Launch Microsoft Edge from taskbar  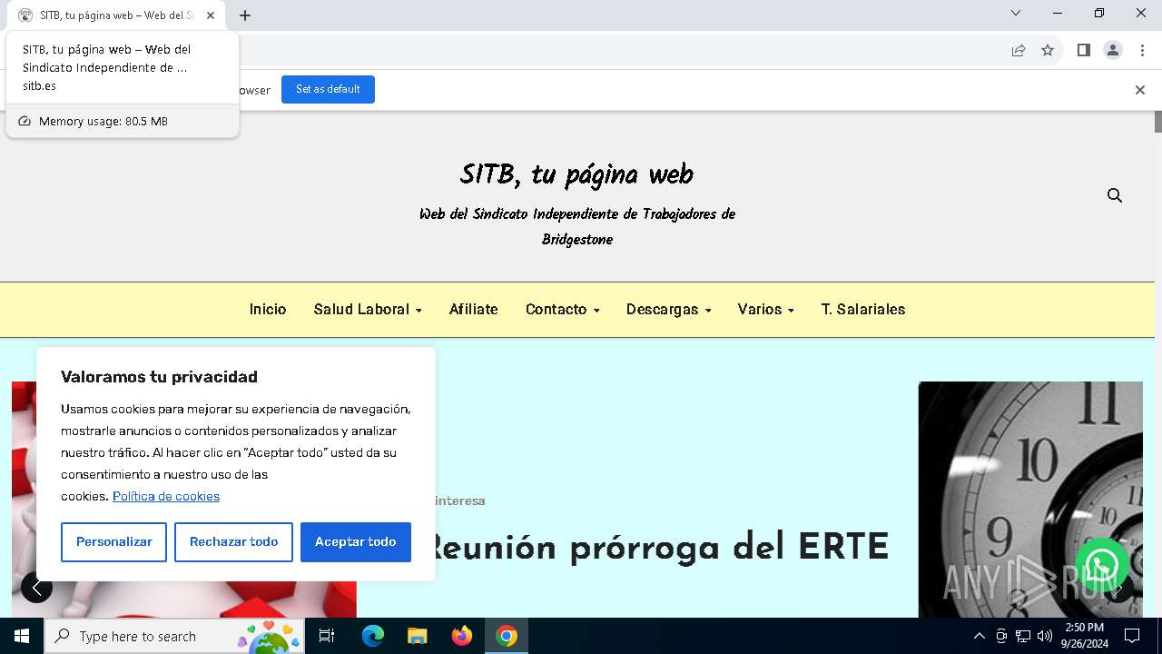pos(373,636)
